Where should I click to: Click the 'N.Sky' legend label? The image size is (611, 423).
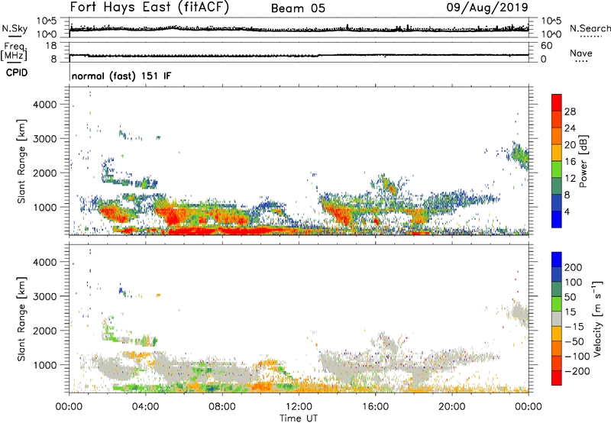(x=15, y=28)
